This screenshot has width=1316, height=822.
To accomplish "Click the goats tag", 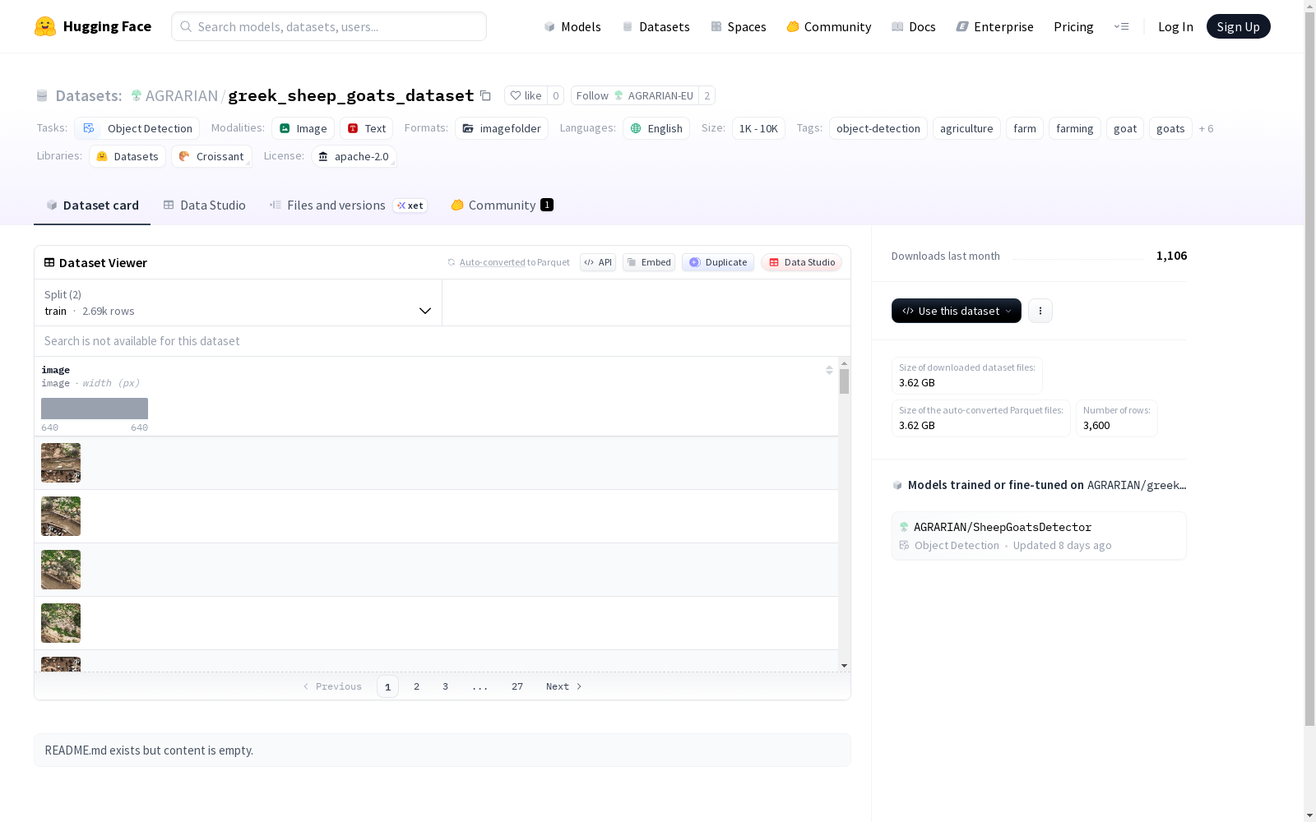I will tap(1170, 128).
